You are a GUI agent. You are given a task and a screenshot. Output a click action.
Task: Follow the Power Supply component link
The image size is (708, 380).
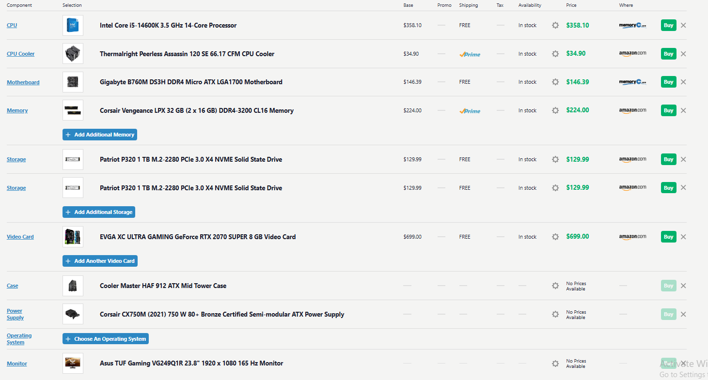point(16,314)
